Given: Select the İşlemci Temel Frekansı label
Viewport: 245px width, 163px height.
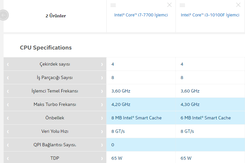Looking at the screenshot, I should 55,91.
